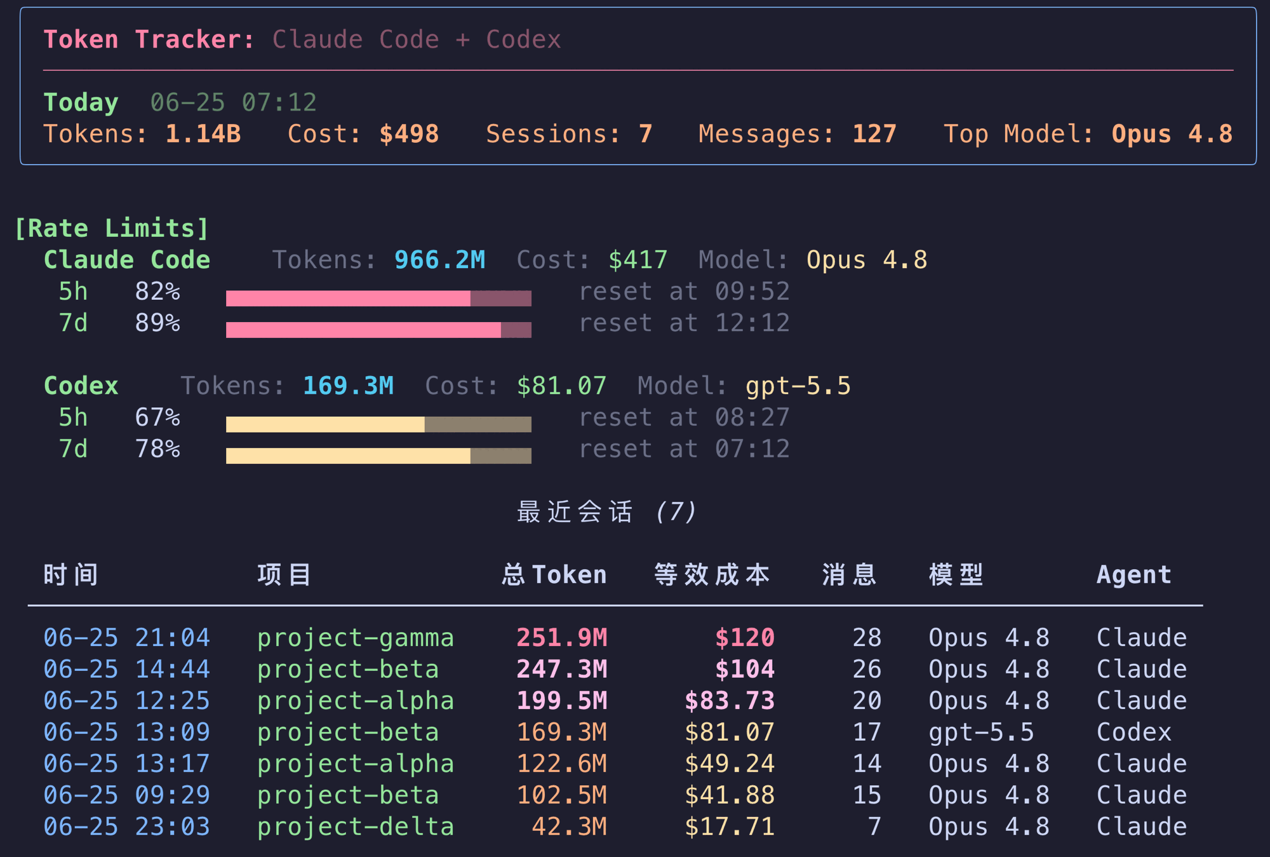Select today's total tokens value "1.14B"
This screenshot has height=857, width=1270.
(203, 134)
